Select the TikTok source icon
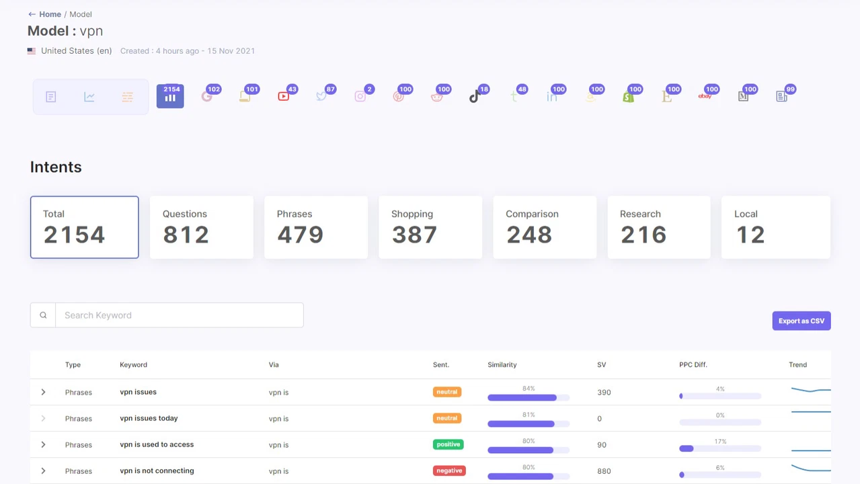The image size is (860, 484). [475, 97]
